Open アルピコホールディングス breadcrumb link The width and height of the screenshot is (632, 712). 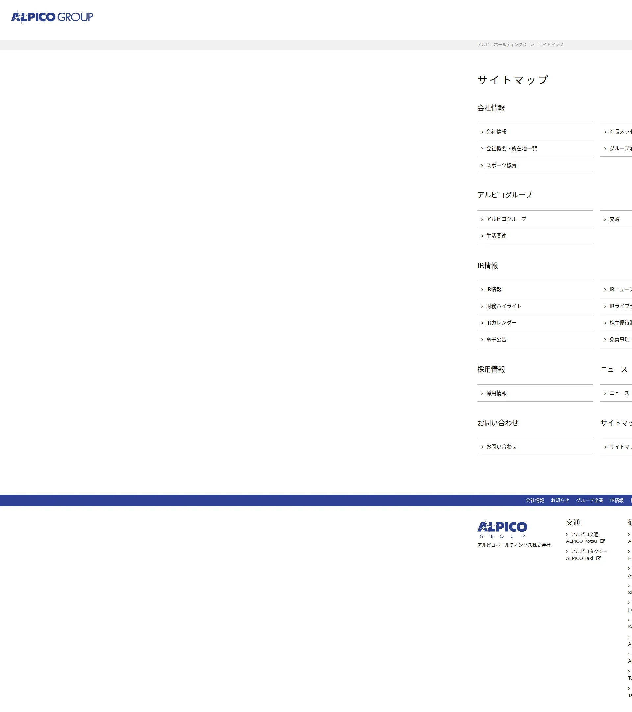(502, 44)
